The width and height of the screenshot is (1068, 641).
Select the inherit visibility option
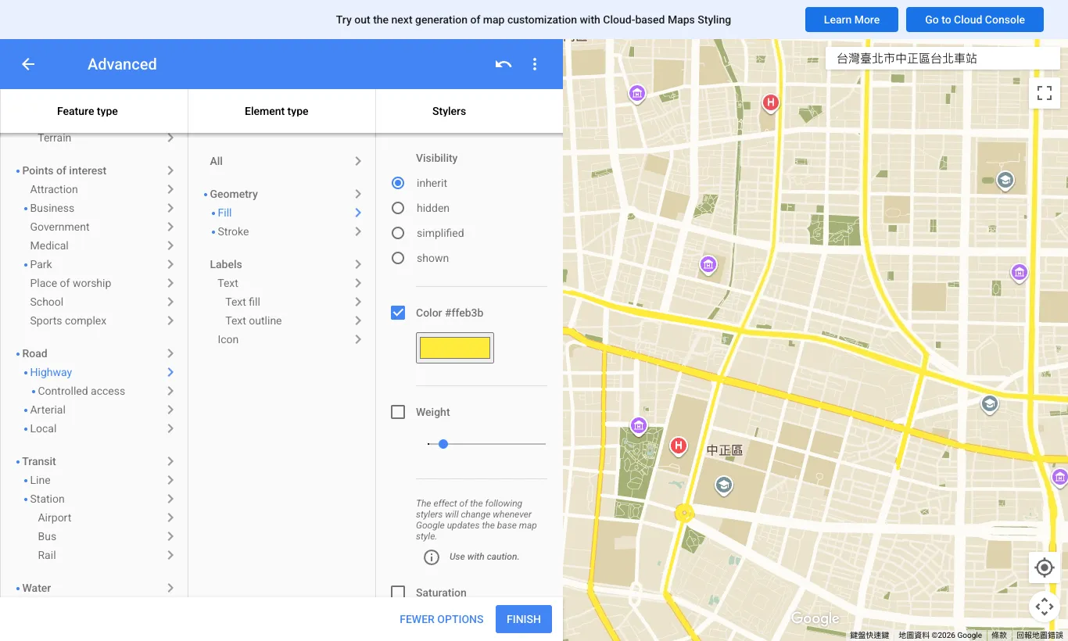pyautogui.click(x=398, y=183)
